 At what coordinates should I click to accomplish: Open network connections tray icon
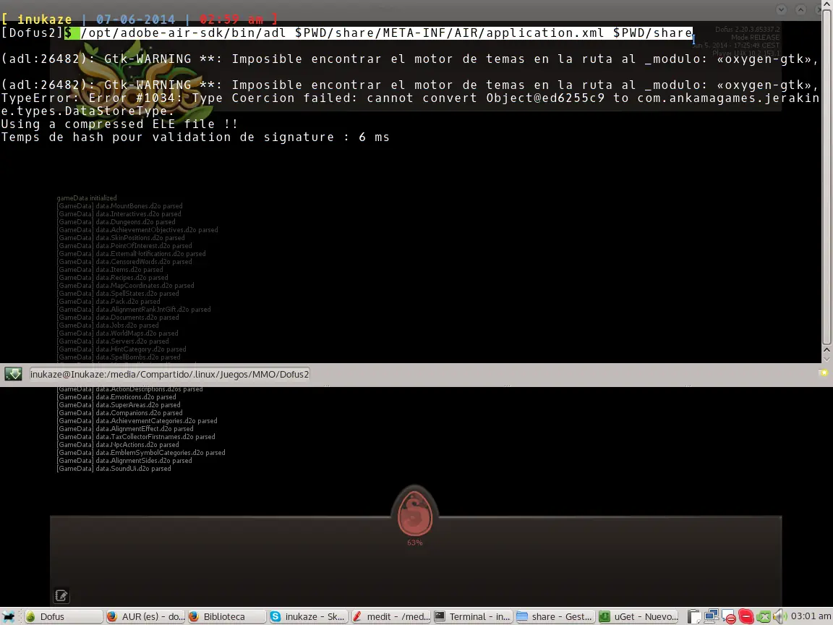click(712, 617)
